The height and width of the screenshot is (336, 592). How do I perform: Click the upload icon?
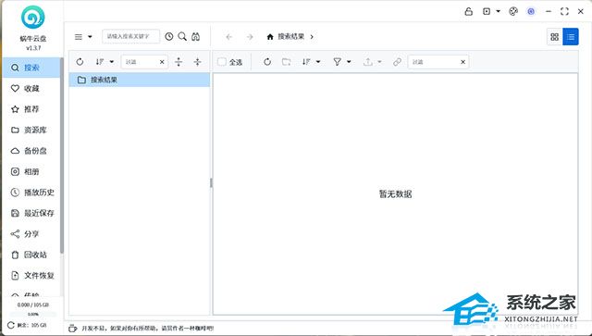pos(368,62)
